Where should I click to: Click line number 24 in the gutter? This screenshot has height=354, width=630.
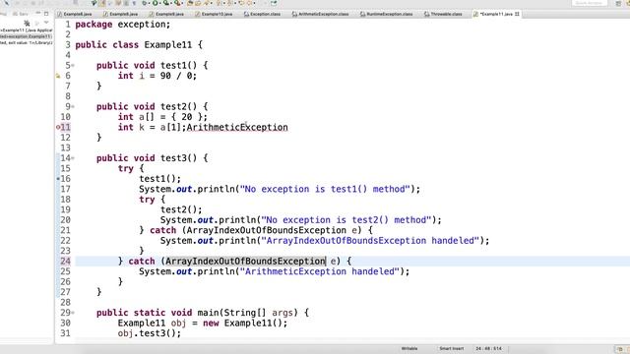coord(65,262)
